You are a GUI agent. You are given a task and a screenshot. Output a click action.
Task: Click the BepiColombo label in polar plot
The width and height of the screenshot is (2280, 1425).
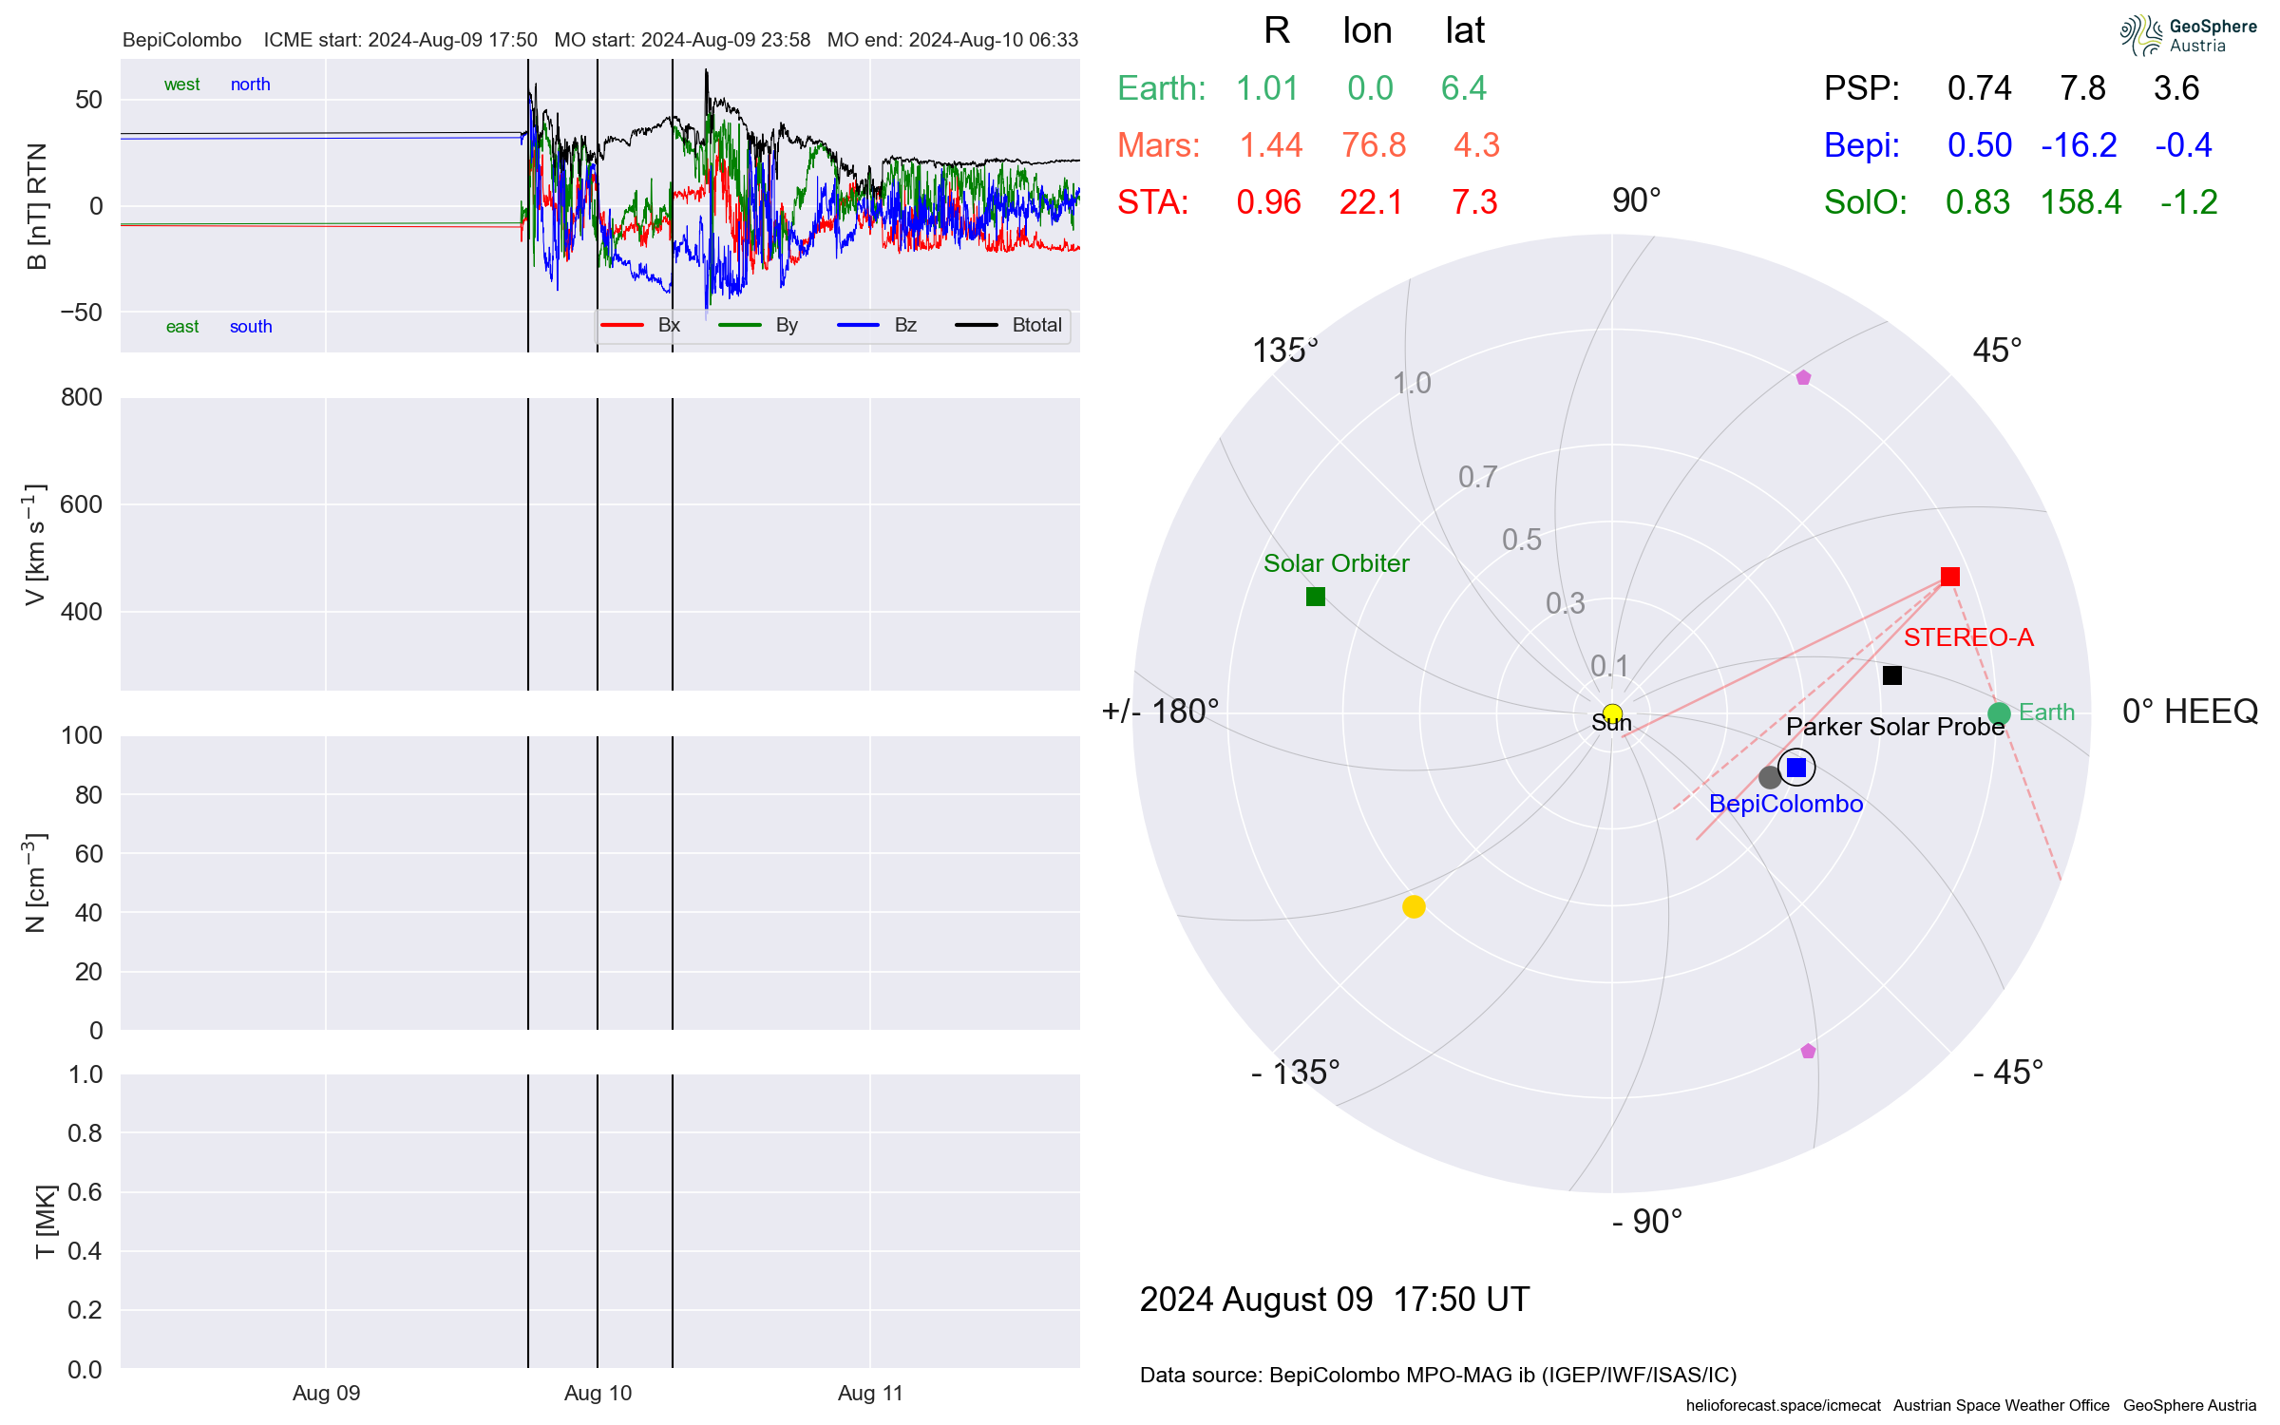pos(1786,804)
